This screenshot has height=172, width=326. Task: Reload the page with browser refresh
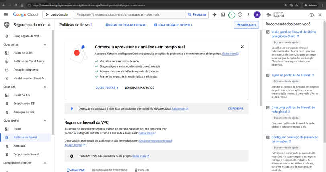pyautogui.click(x=16, y=5)
